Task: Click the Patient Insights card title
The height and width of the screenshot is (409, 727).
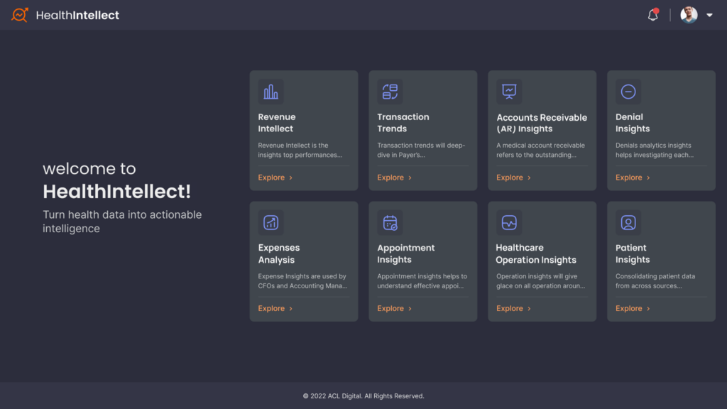Action: coord(633,253)
